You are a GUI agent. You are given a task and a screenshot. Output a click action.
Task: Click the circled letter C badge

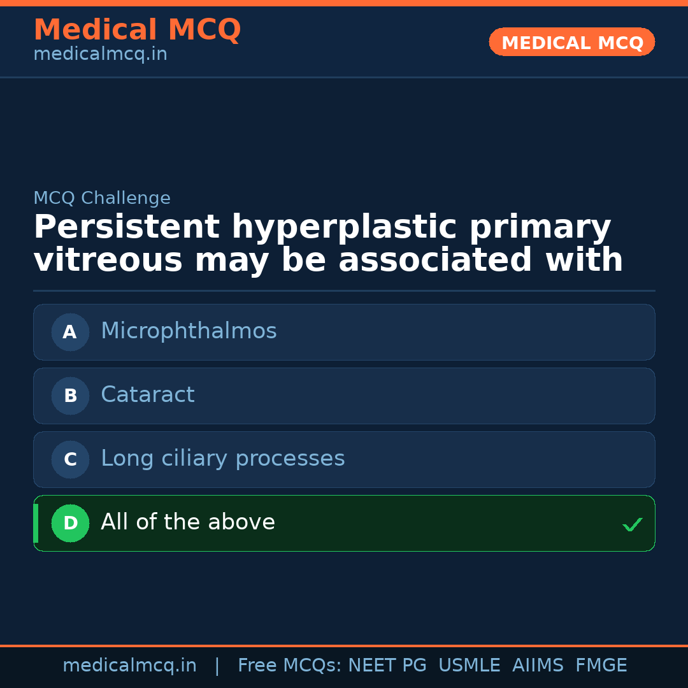(x=70, y=459)
